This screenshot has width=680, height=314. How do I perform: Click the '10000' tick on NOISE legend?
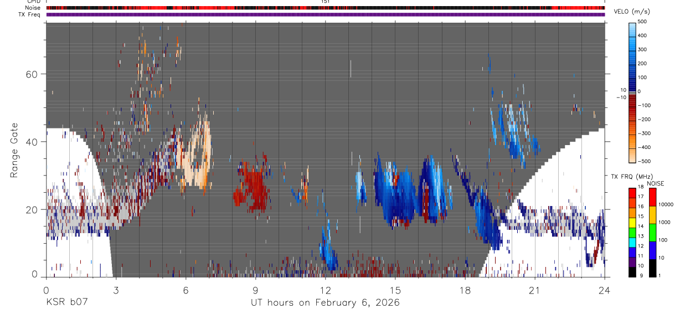[666, 204]
